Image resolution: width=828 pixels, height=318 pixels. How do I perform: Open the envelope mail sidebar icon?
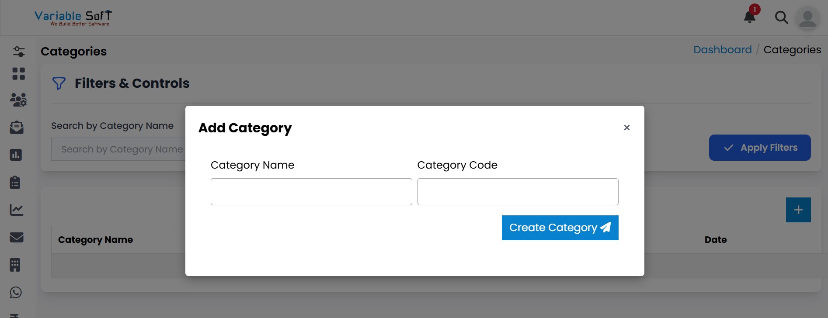[17, 237]
